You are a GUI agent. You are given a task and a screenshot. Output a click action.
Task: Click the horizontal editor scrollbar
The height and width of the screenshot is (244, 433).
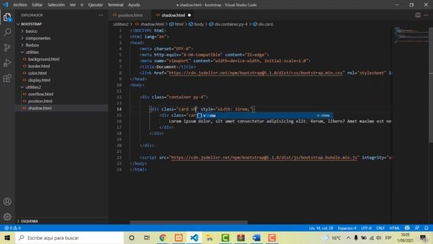pyautogui.click(x=189, y=222)
